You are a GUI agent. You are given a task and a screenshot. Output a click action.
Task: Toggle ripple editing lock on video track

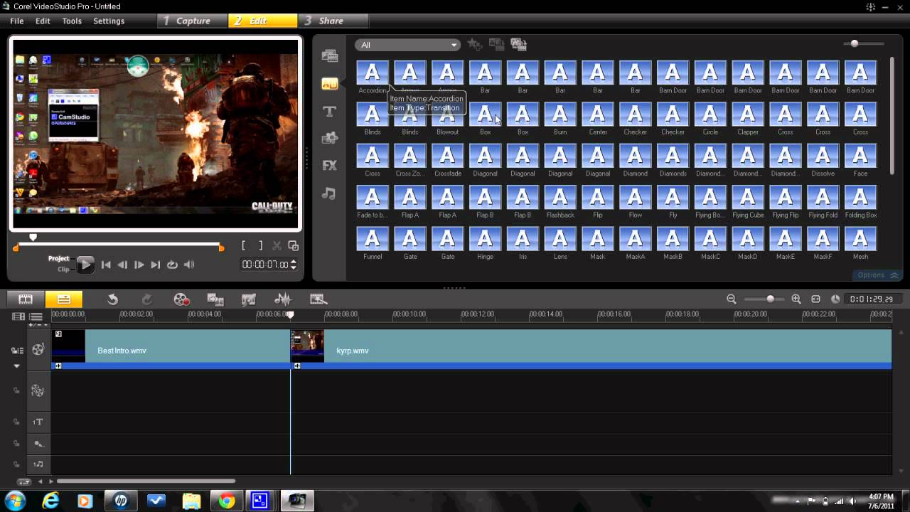(16, 350)
